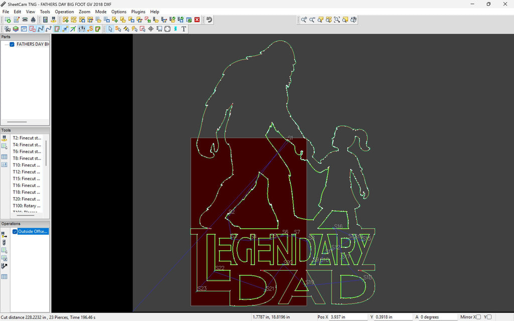Open the File menu
The height and width of the screenshot is (321, 514).
click(6, 12)
